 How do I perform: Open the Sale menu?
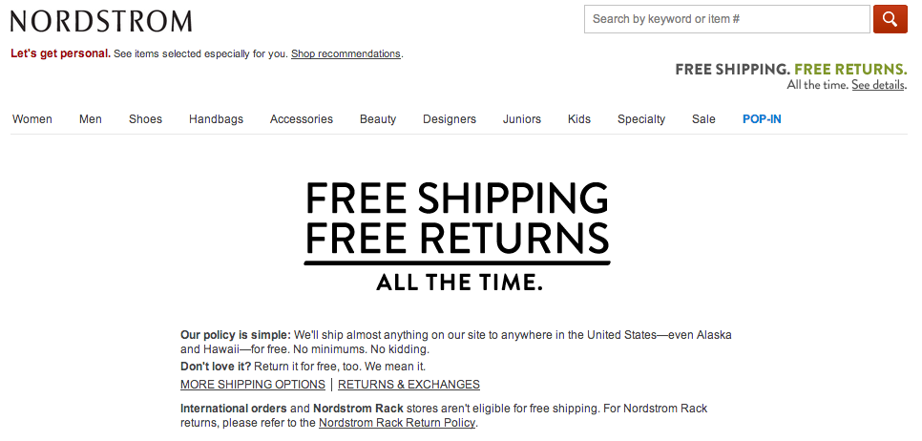coord(703,119)
